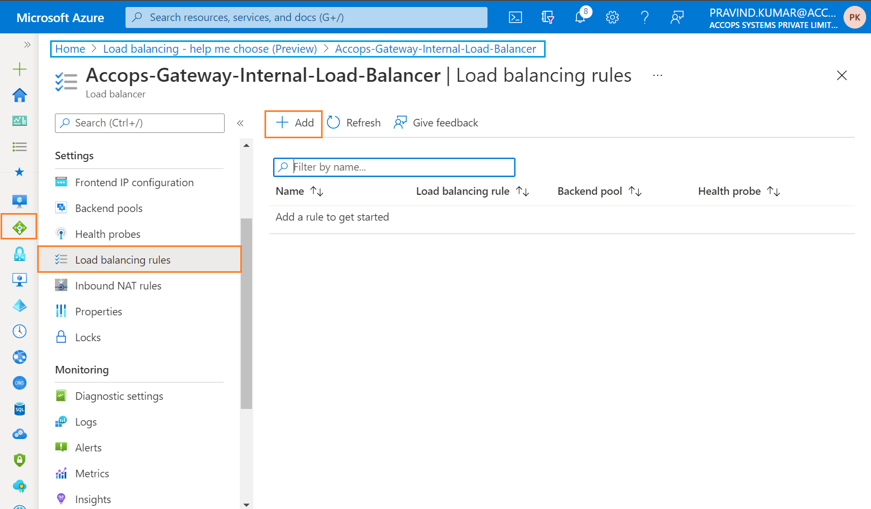The image size is (871, 509).
Task: Open Frontend IP configuration menu item
Action: (x=139, y=182)
